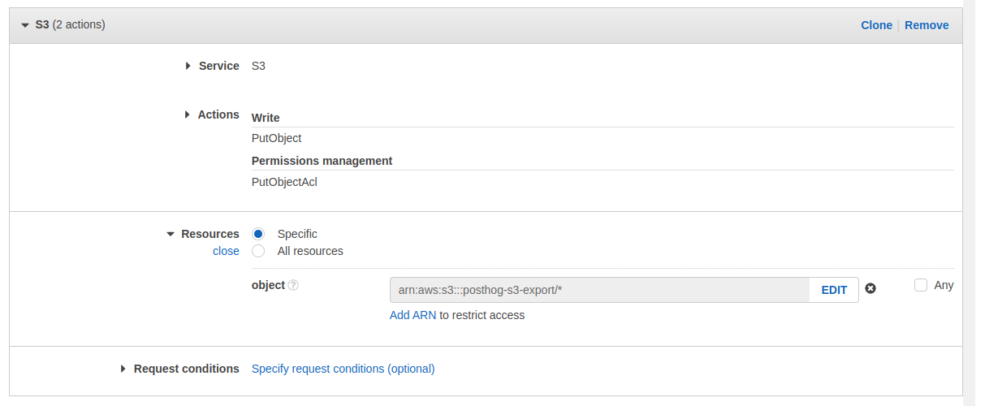Image resolution: width=985 pixels, height=406 pixels.
Task: Click the Clone link
Action: [x=876, y=25]
